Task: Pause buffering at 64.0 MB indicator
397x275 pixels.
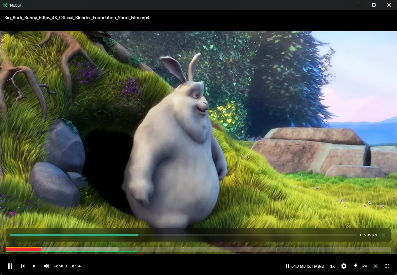Action: [x=305, y=266]
